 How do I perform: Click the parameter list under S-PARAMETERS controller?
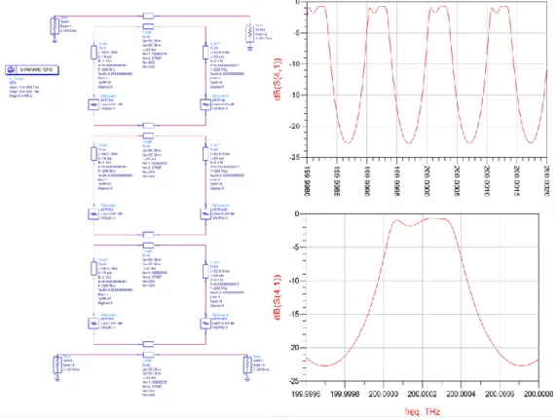click(23, 88)
